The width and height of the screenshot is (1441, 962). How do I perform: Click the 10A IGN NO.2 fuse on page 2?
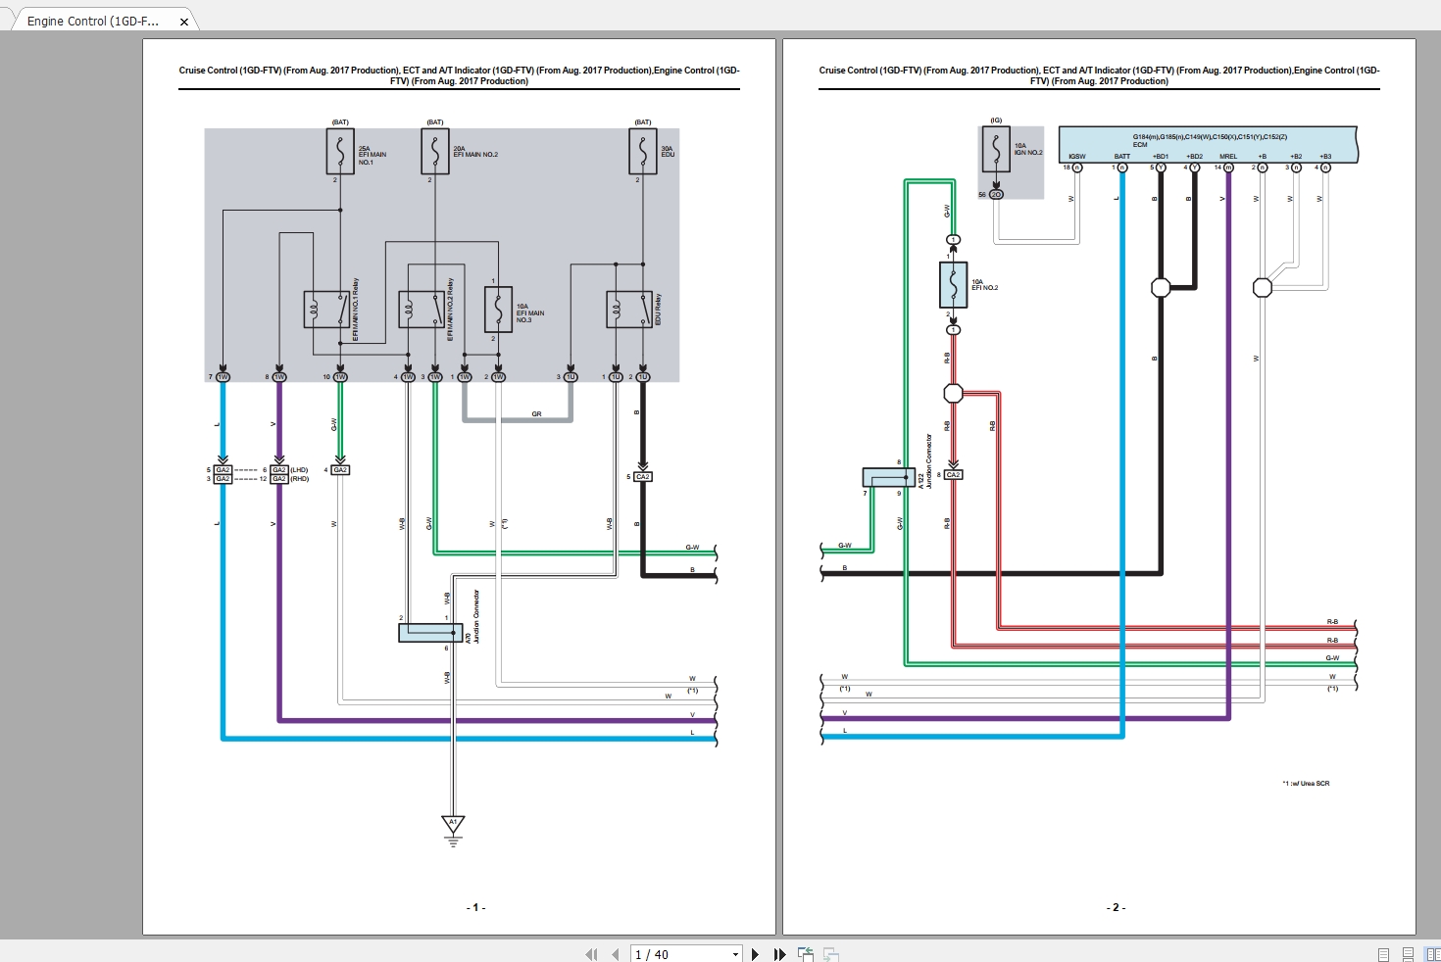click(x=996, y=150)
